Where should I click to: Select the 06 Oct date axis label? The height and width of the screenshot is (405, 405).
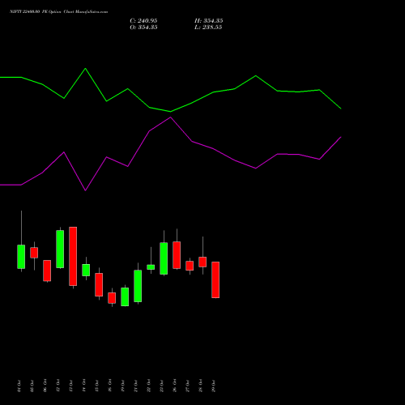click(45, 386)
